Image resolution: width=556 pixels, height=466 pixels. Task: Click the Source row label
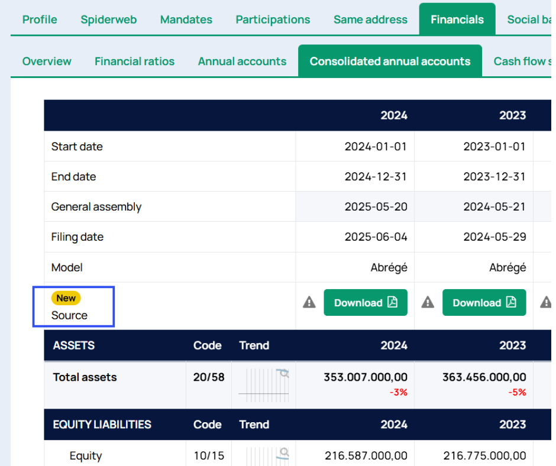(69, 315)
